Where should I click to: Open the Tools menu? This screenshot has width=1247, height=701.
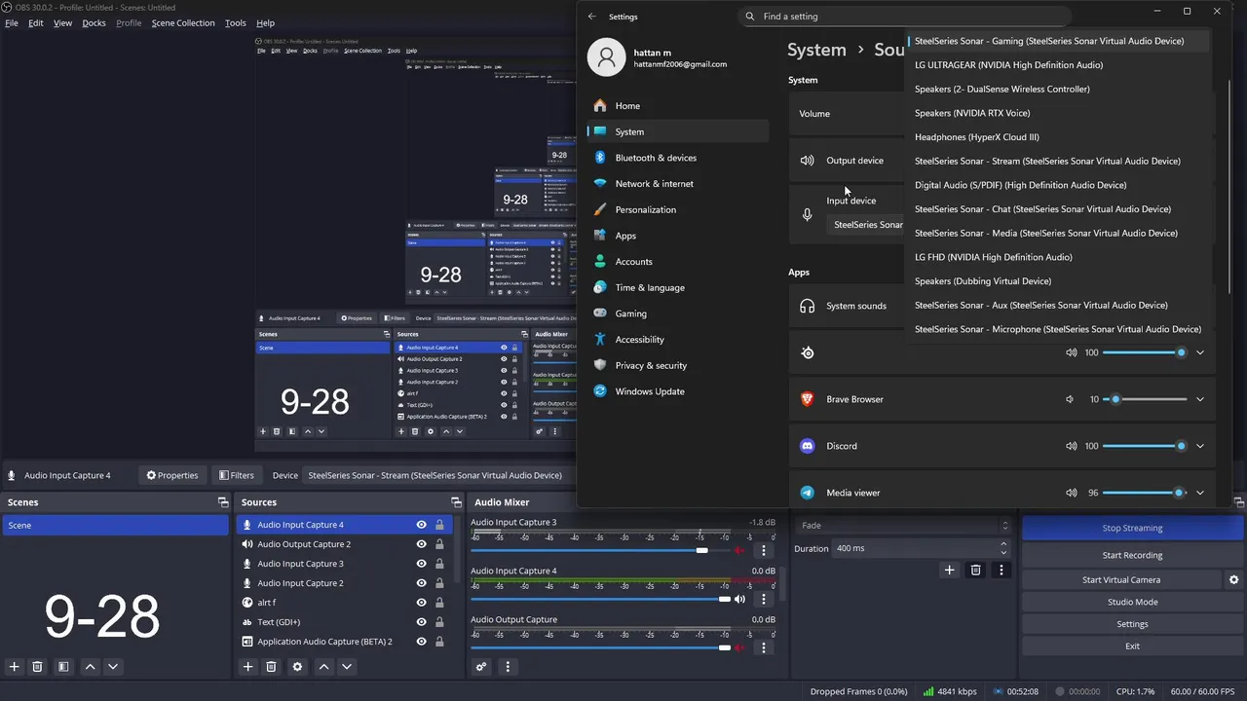point(236,23)
